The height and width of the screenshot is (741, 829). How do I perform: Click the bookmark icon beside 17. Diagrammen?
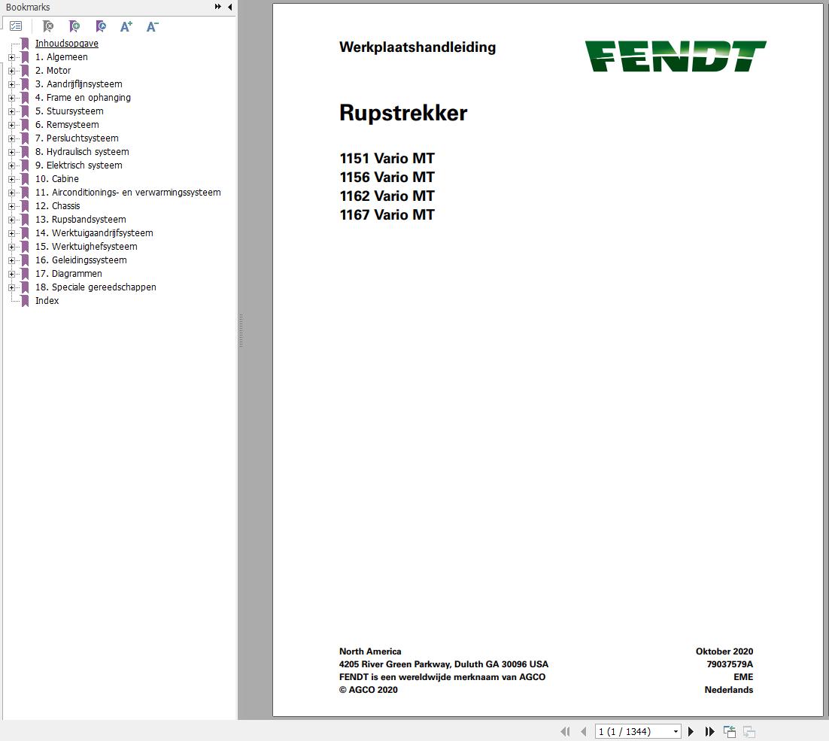[x=24, y=273]
